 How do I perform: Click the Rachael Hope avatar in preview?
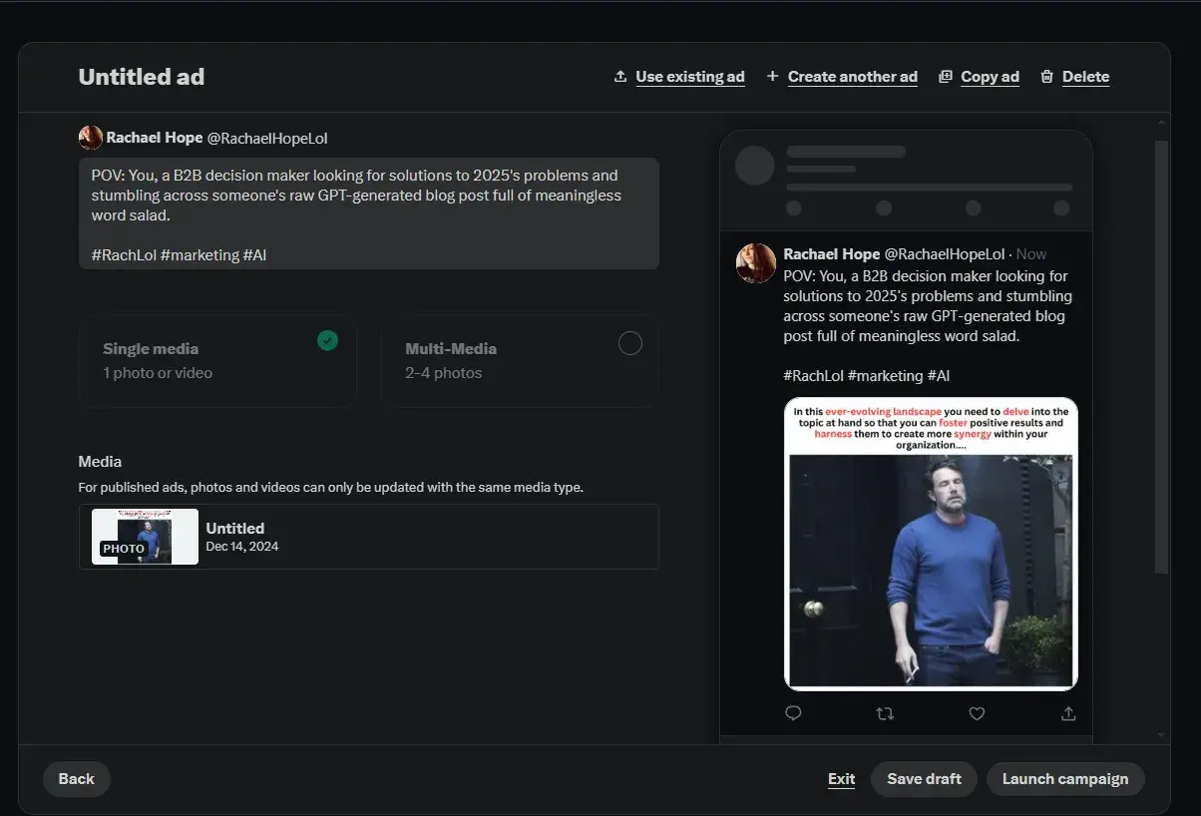click(x=756, y=262)
